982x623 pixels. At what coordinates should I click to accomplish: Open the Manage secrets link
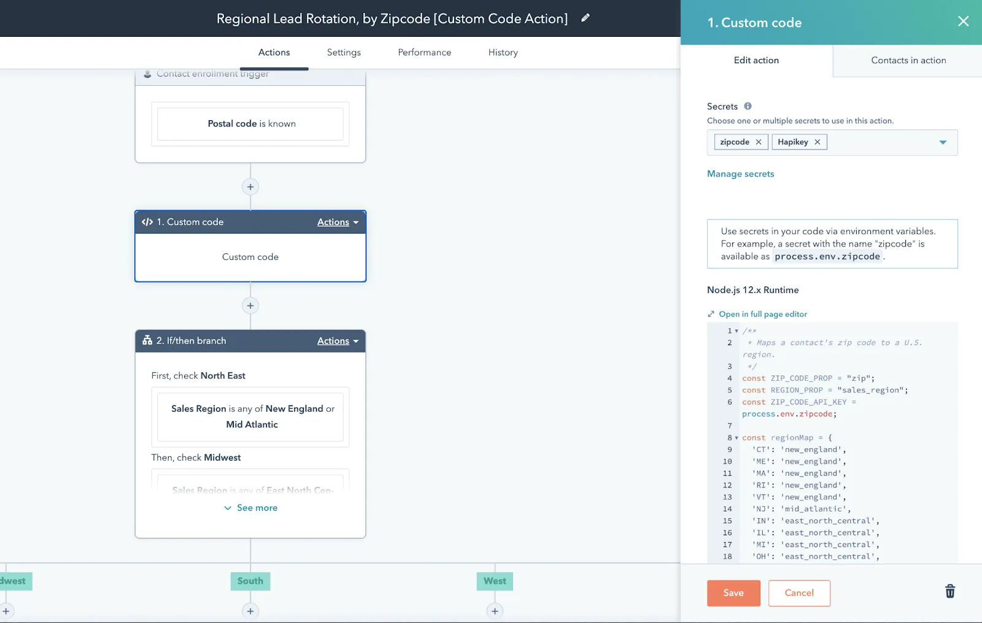click(x=740, y=174)
